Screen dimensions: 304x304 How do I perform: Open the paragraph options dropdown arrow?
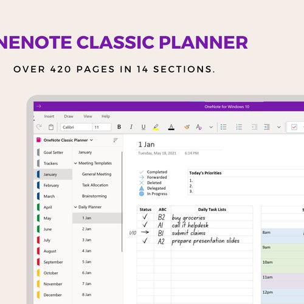pos(279,127)
